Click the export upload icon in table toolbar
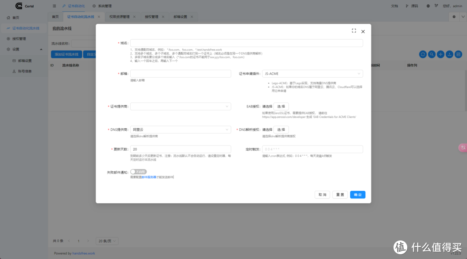 click(449, 54)
